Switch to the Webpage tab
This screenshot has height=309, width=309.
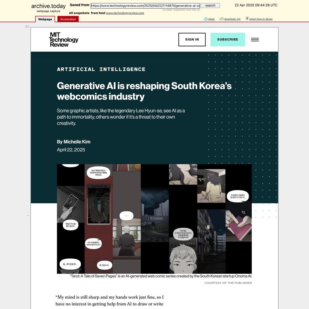pos(45,19)
